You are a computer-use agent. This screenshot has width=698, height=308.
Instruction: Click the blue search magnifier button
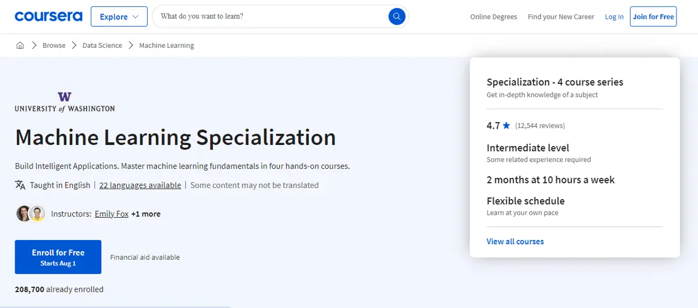point(397,16)
